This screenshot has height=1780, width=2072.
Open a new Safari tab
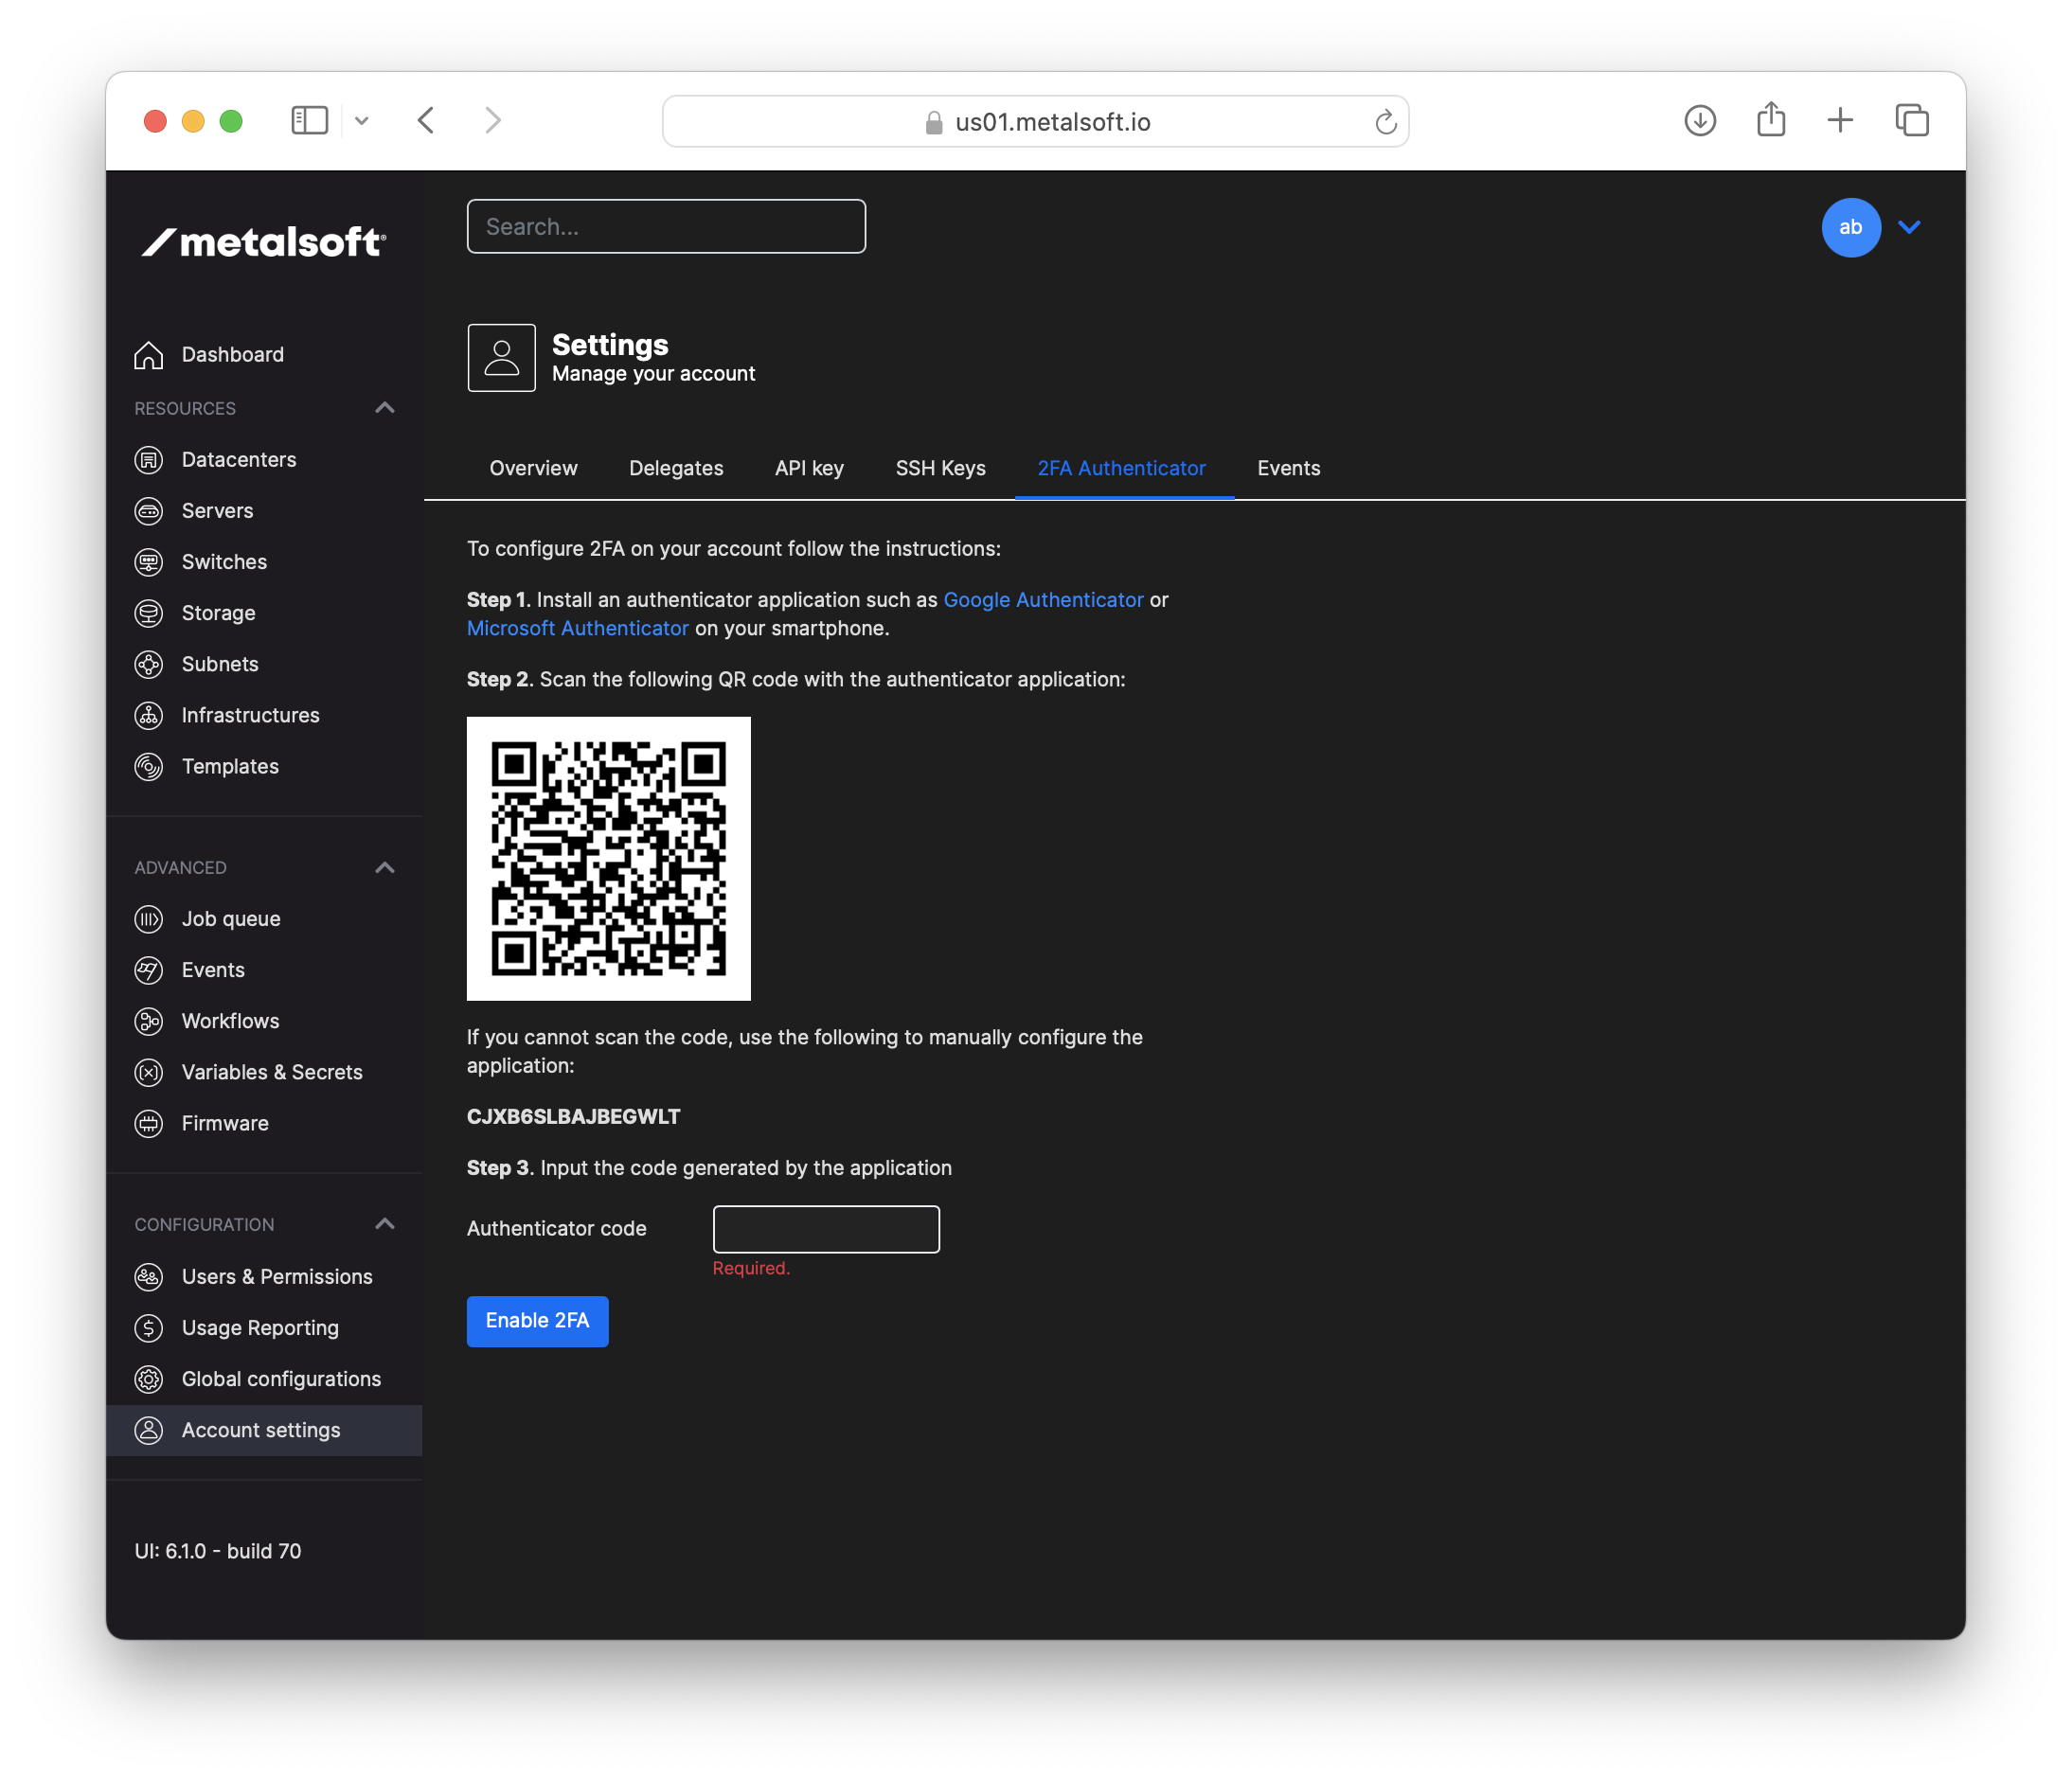(1840, 121)
